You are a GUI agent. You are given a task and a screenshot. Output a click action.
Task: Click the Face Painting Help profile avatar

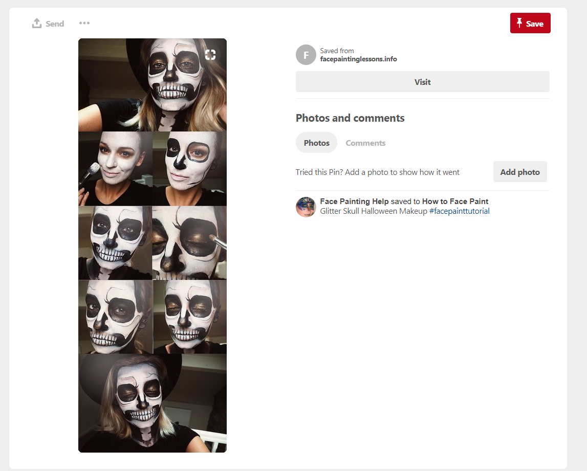(306, 207)
